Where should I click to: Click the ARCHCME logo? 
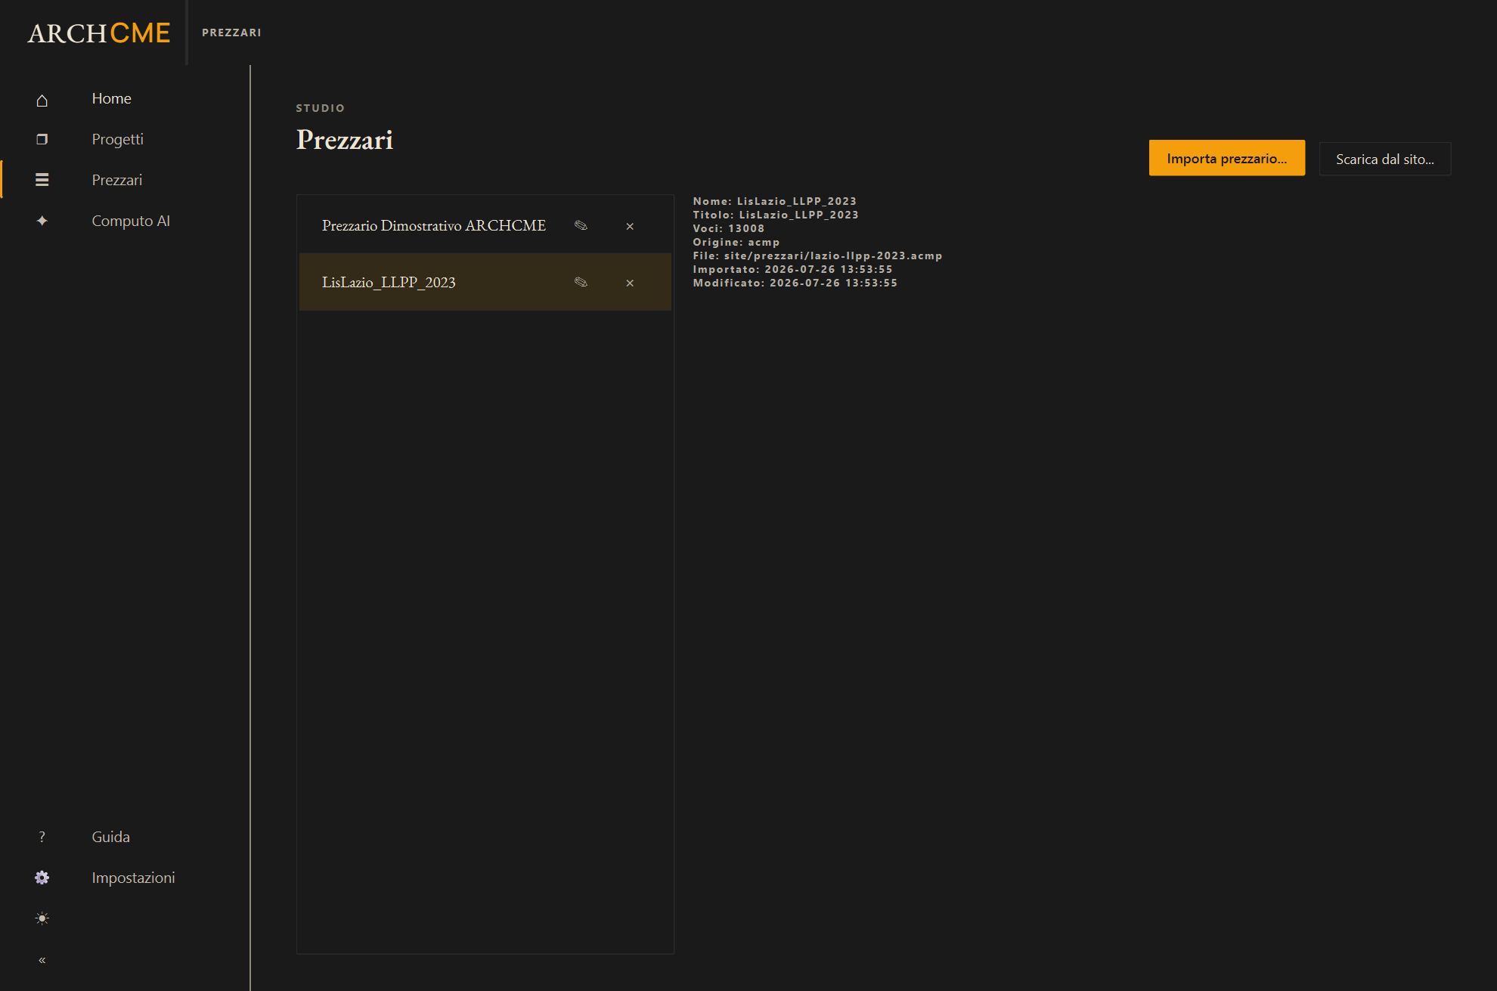pyautogui.click(x=99, y=33)
